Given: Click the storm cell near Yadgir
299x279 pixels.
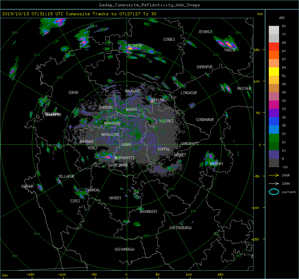Looking at the screenshot, I should (x=226, y=43).
